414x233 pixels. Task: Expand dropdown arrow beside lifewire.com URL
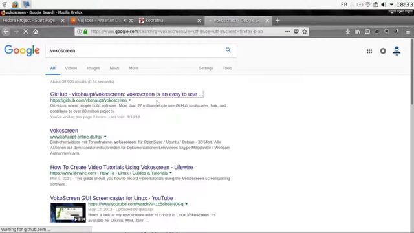(171, 173)
